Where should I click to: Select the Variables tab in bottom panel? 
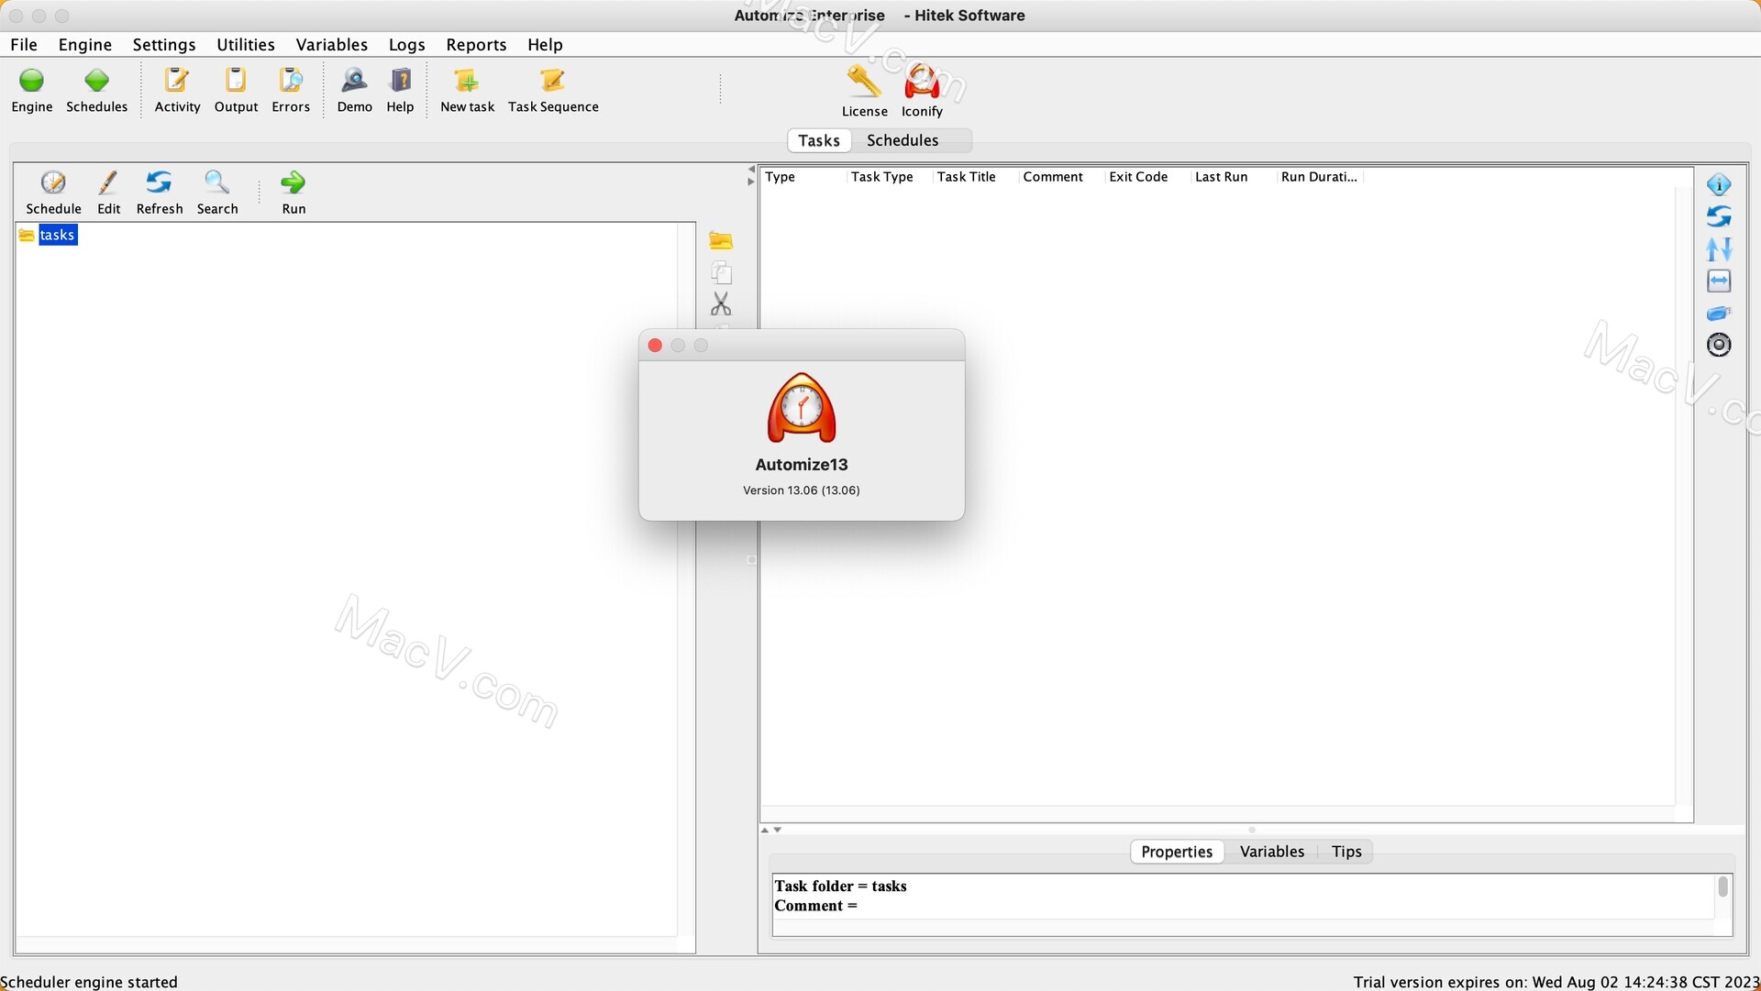[x=1272, y=852]
